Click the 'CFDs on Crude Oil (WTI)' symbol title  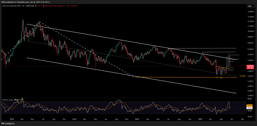(x=12, y=6)
